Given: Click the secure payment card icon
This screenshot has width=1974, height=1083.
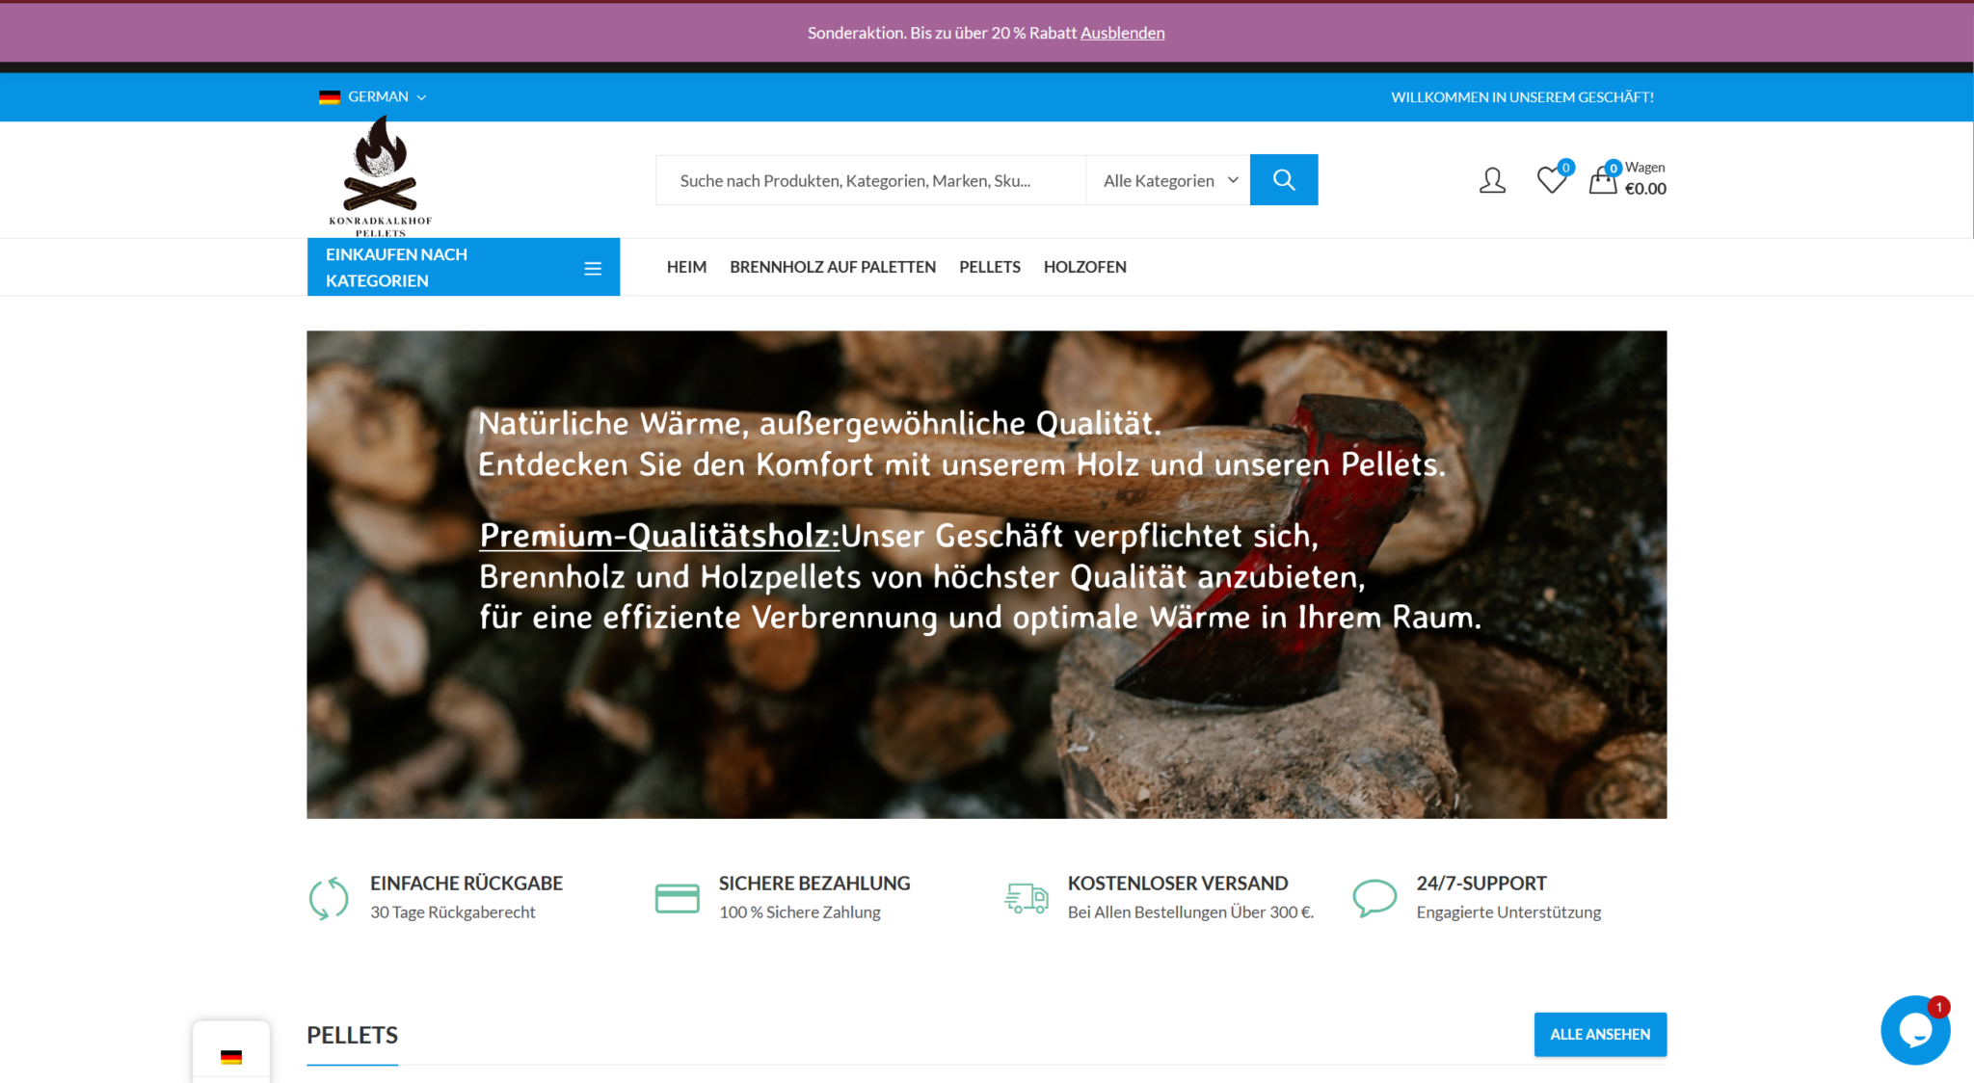Looking at the screenshot, I should (677, 898).
